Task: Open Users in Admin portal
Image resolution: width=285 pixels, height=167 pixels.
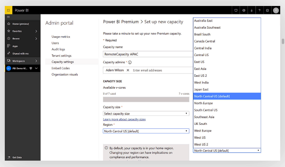Action: [x=55, y=43]
